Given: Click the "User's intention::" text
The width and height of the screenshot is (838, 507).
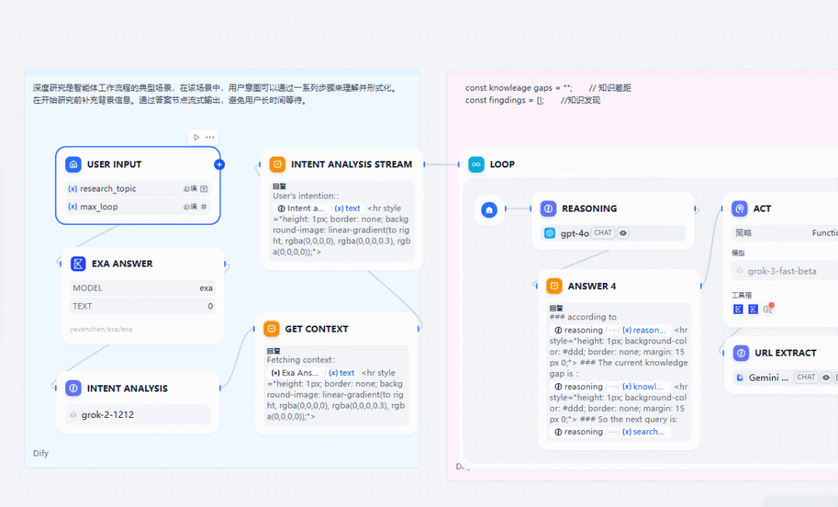Looking at the screenshot, I should point(306,196).
